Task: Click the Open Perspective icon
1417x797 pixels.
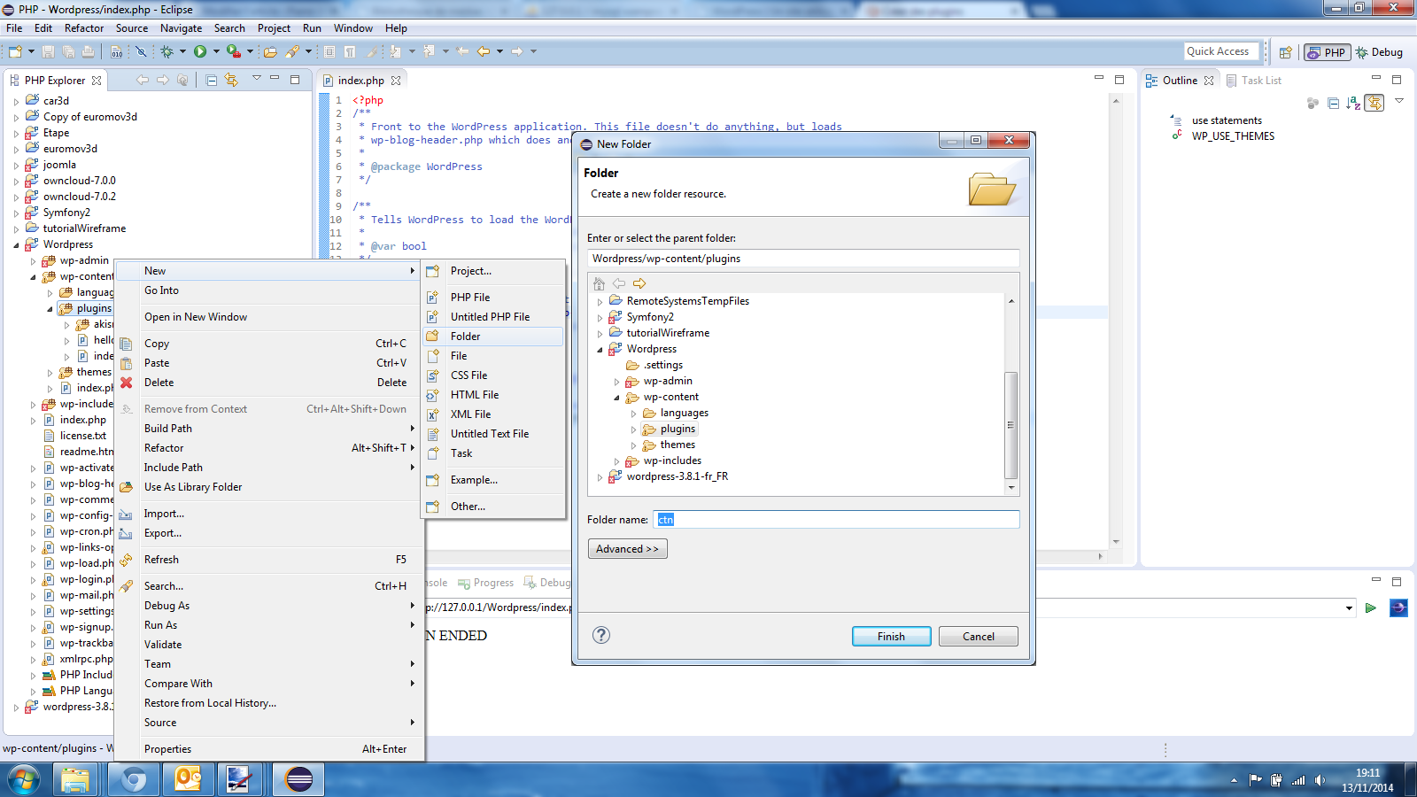Action: [1286, 52]
